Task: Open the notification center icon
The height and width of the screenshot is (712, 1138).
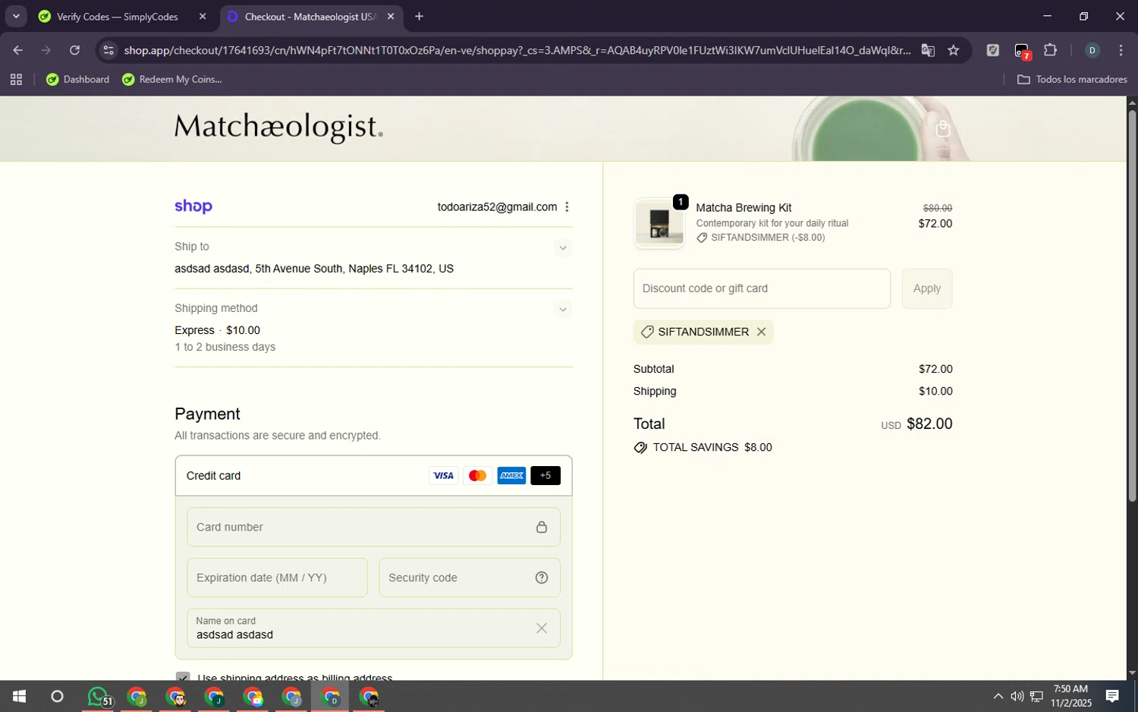Action: (1112, 696)
